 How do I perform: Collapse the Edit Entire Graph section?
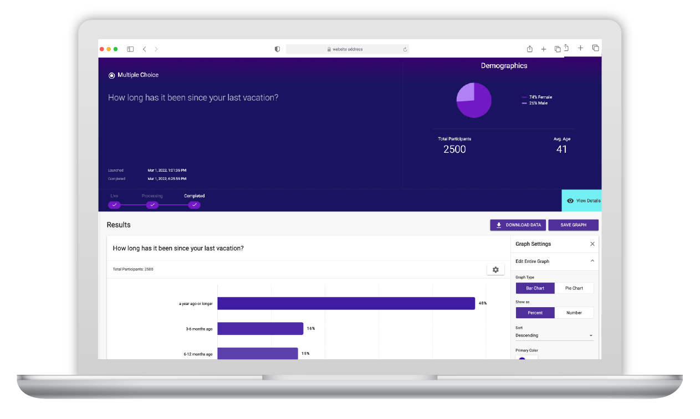pos(592,261)
